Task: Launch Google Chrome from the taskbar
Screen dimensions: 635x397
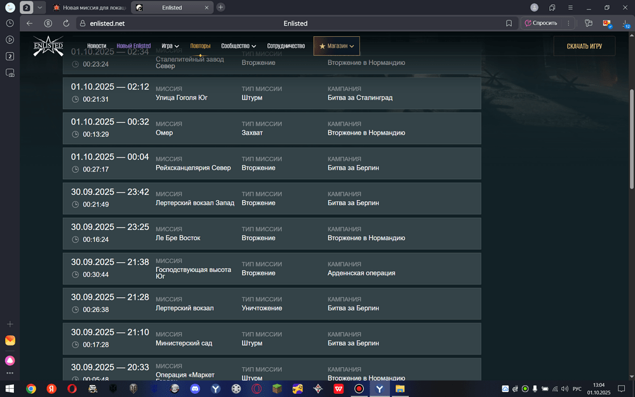Action: tap(31, 389)
